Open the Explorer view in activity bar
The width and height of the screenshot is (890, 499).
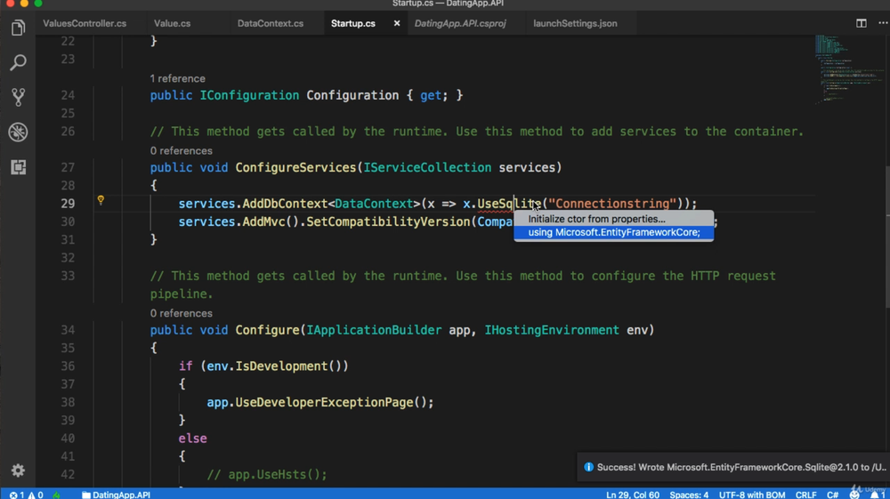(x=18, y=28)
